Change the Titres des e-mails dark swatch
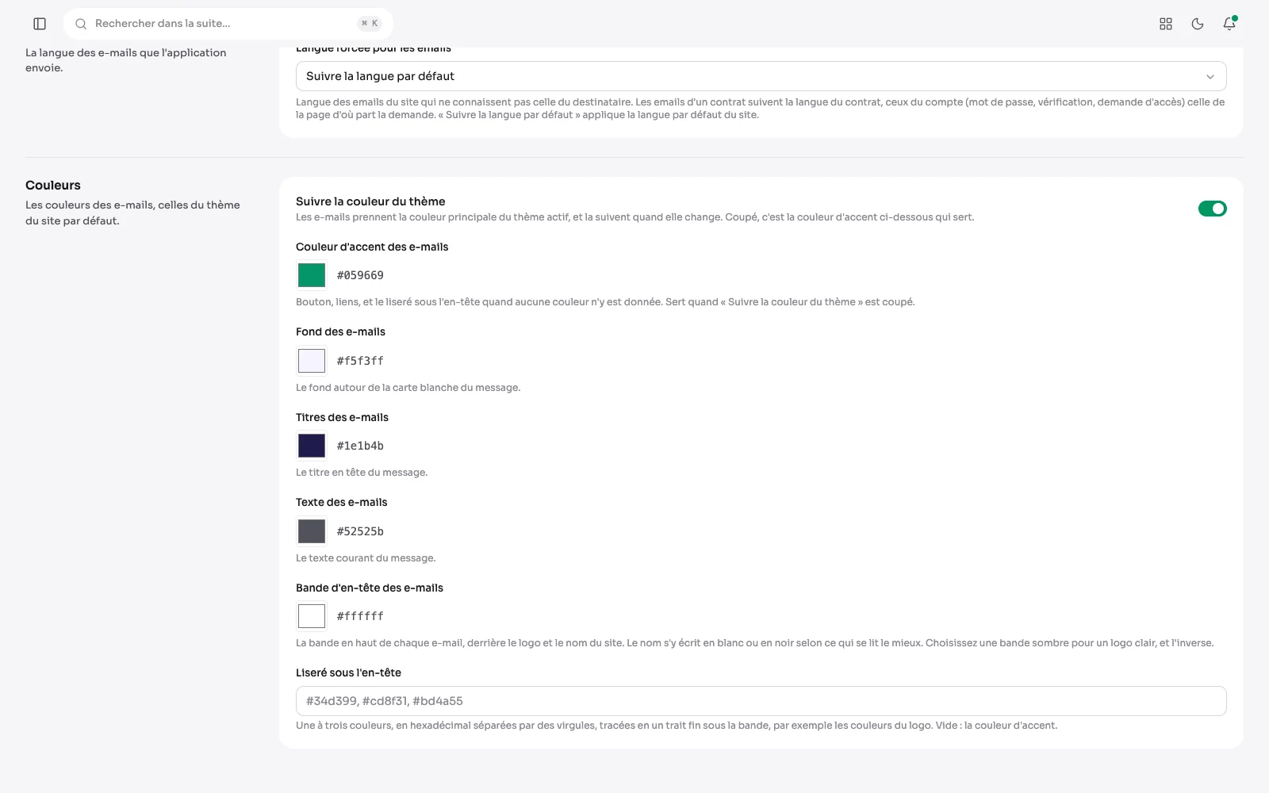Image resolution: width=1269 pixels, height=793 pixels. point(312,446)
